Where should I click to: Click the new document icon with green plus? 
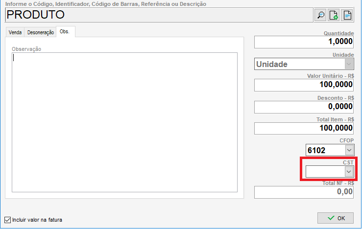(334, 15)
